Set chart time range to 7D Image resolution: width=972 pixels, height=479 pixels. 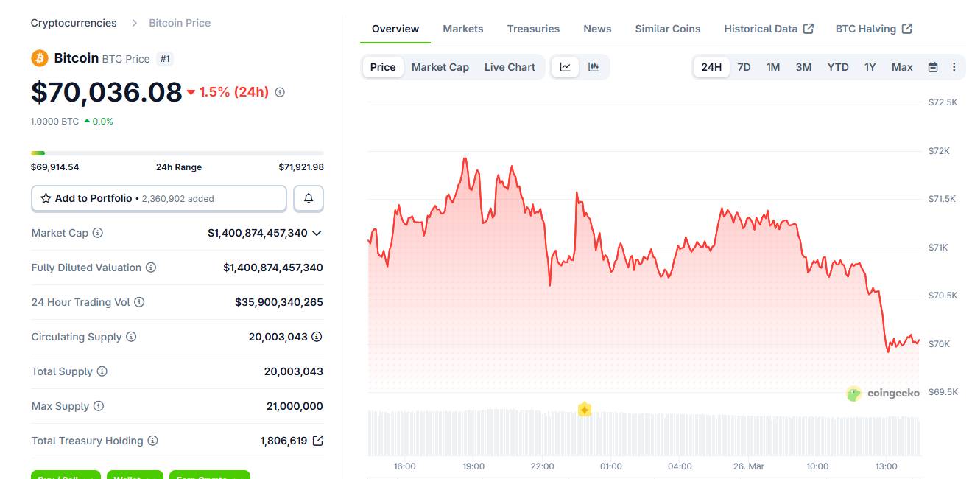744,67
